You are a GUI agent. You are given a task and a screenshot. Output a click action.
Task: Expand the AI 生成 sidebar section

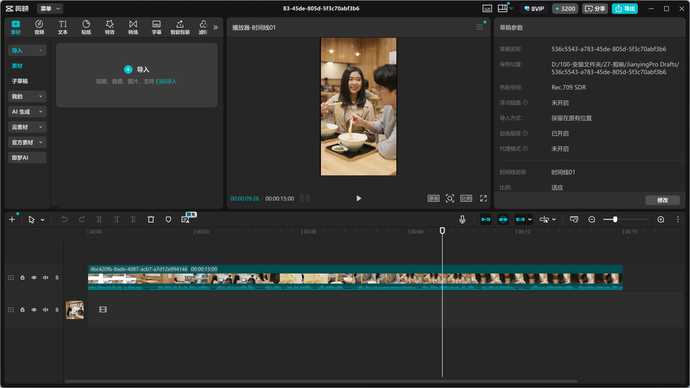27,112
